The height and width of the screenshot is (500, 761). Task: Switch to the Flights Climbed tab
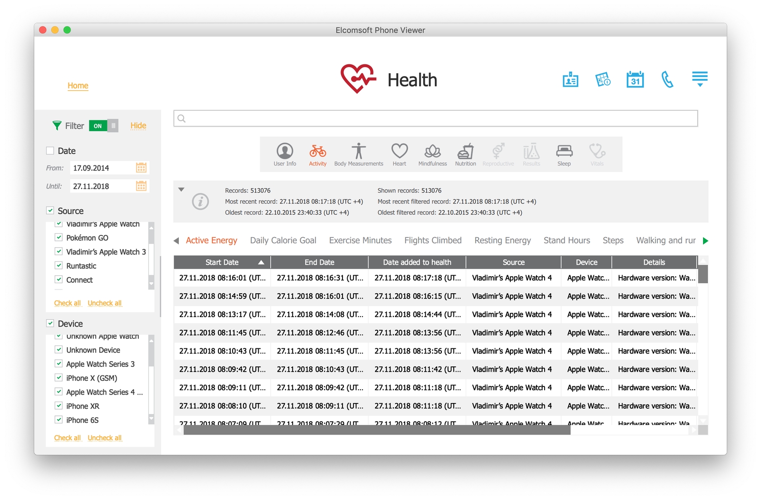coord(433,240)
